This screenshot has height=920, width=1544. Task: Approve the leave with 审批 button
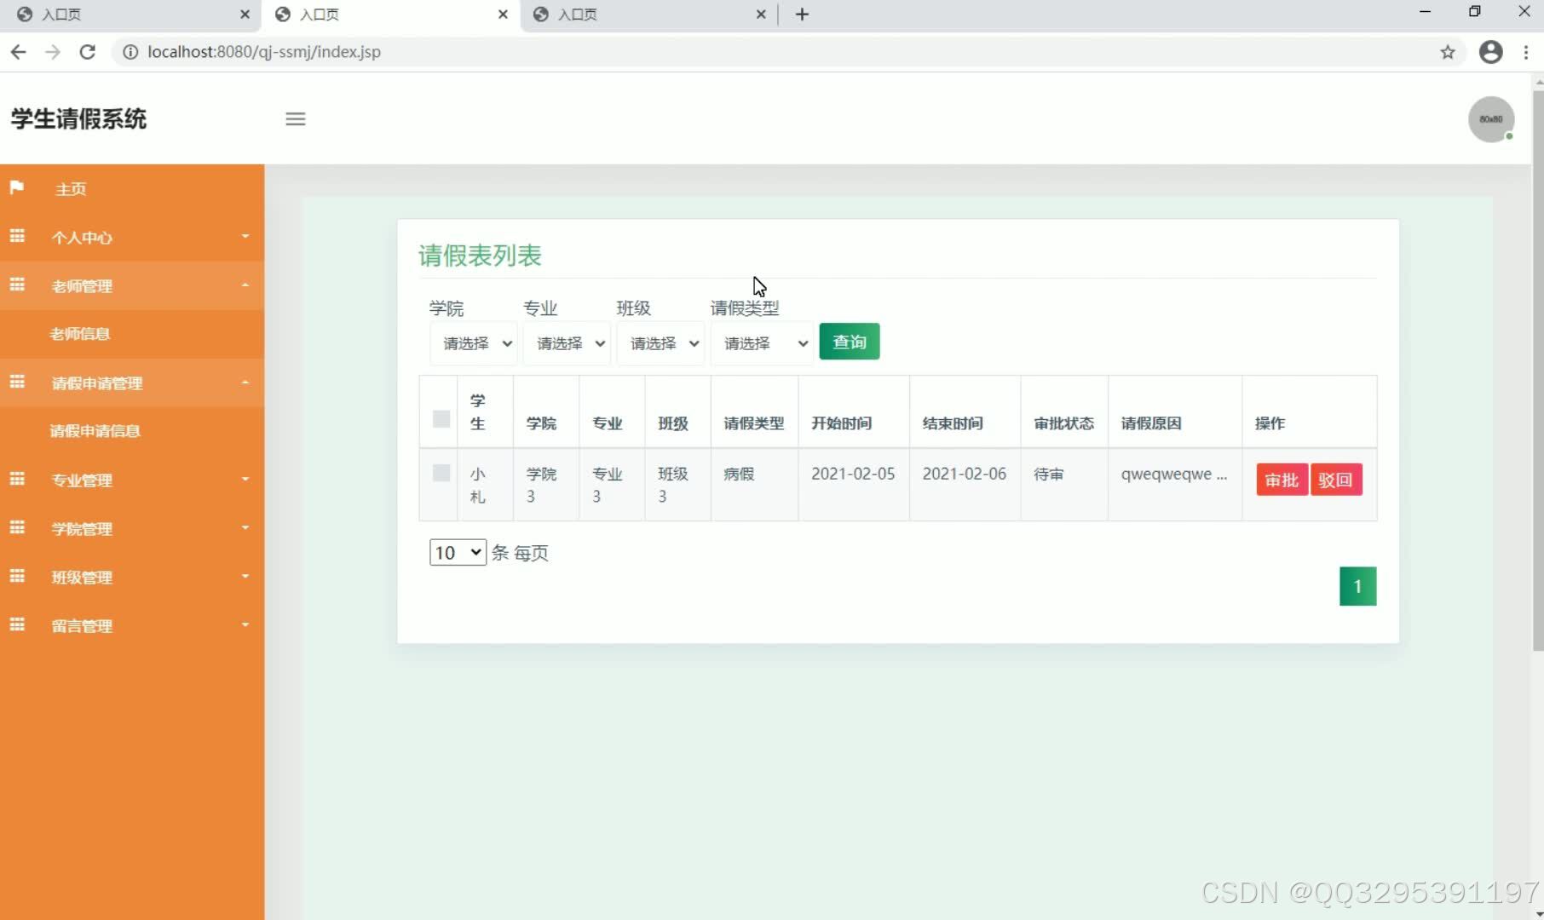pyautogui.click(x=1282, y=480)
